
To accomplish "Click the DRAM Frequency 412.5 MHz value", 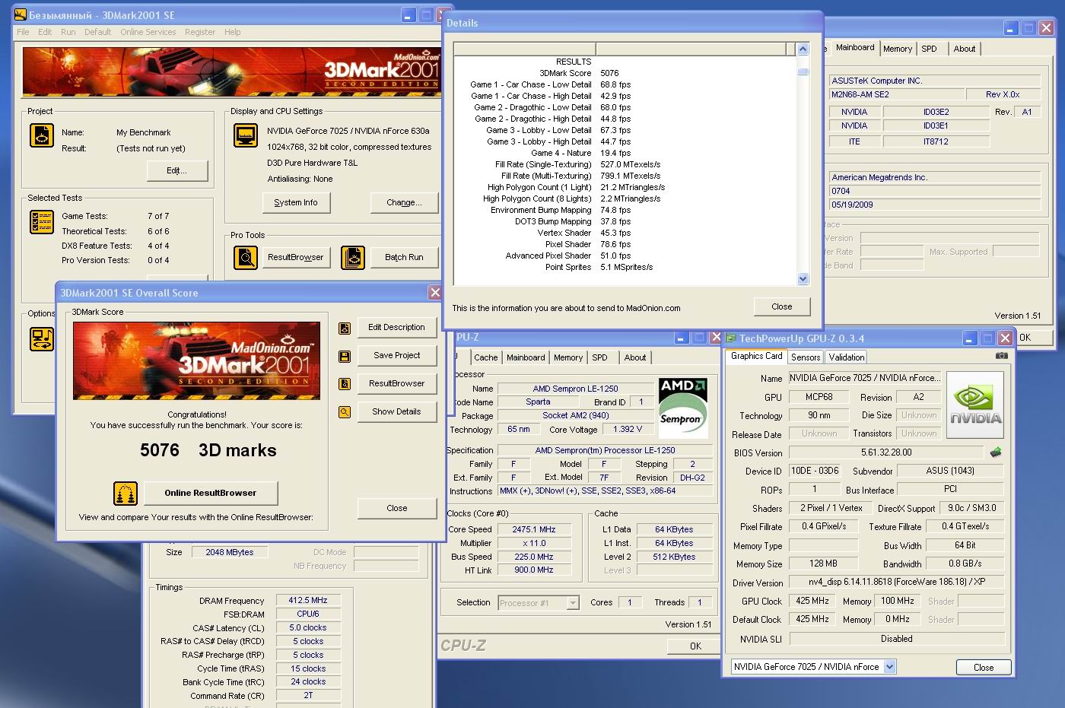I will (308, 601).
